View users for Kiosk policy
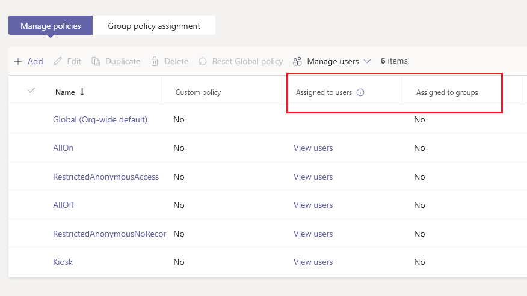The height and width of the screenshot is (296, 527). [313, 262]
